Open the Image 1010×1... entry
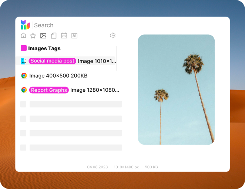Screen dimensions: 245x189 (x=97, y=61)
